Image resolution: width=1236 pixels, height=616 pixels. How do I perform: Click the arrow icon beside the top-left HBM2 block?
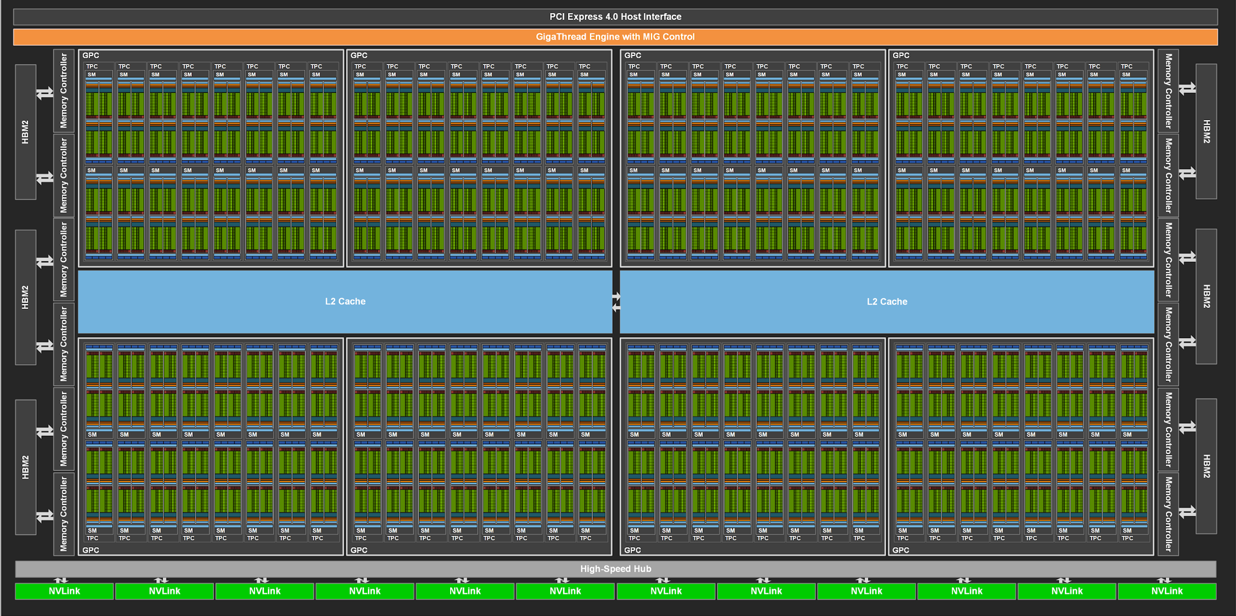click(x=45, y=93)
